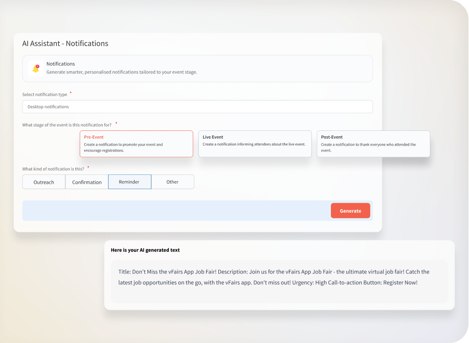The width and height of the screenshot is (469, 343).
Task: Select the Live Event stage card
Action: (255, 144)
